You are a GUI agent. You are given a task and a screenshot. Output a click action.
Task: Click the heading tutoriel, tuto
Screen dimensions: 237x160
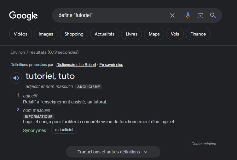pos(50,76)
